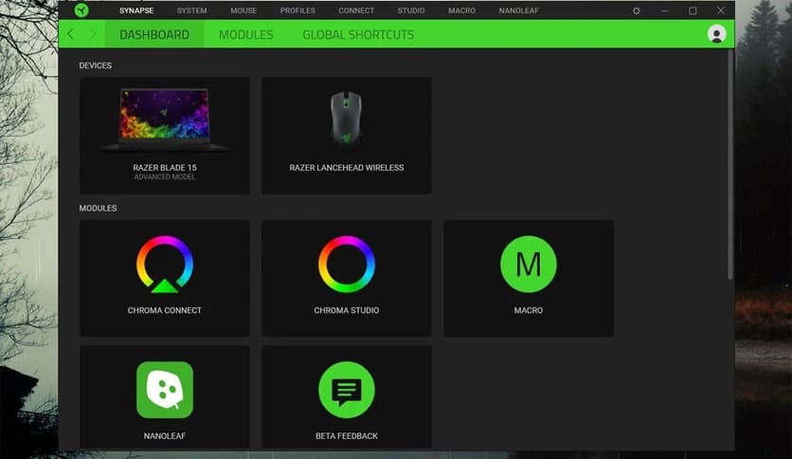Select the Dashboard tab
This screenshot has width=792, height=459.
pos(154,34)
